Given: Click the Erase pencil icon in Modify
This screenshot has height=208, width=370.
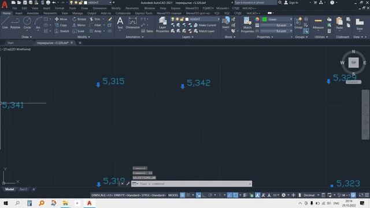Looking at the screenshot, I should coord(110,19).
